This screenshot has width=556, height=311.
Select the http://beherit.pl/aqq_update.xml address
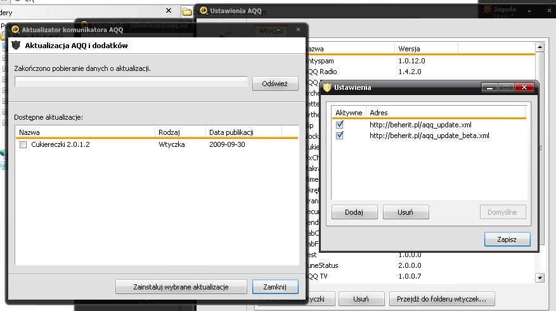(x=420, y=125)
